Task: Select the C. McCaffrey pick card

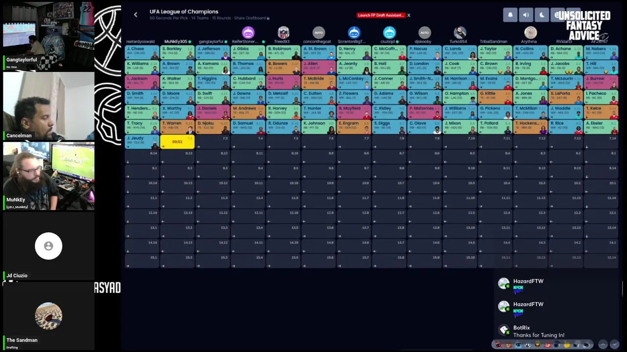Action: tap(389, 52)
